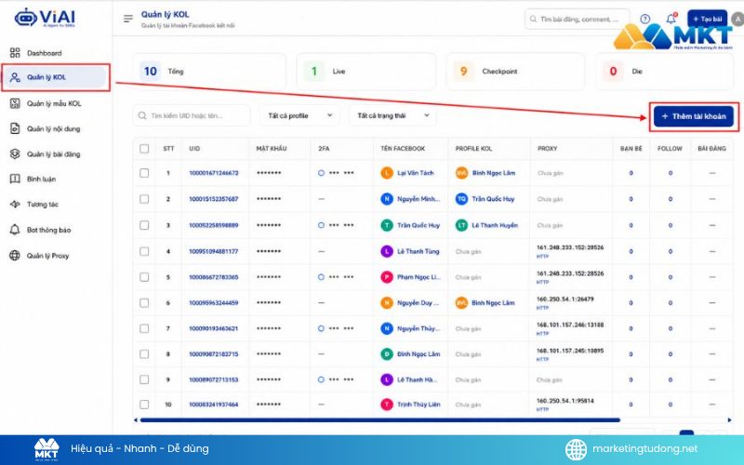Screen dimensions: 744x465
Task: Tick checkbox for UID 100001671246672
Action: pos(144,173)
